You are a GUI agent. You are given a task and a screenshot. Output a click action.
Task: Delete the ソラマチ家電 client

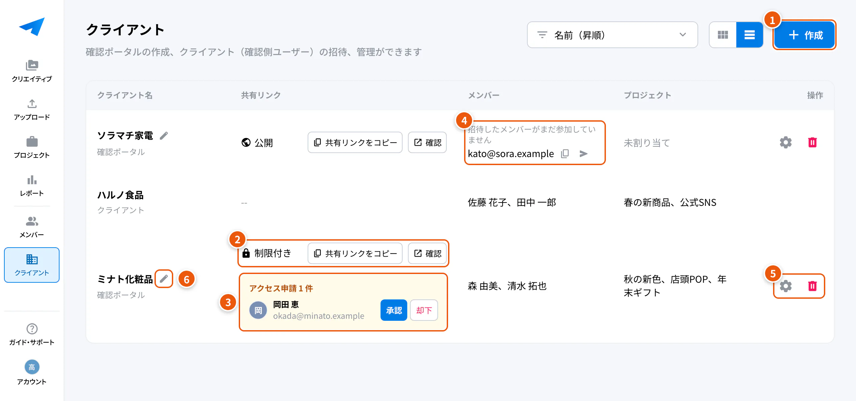[813, 142]
